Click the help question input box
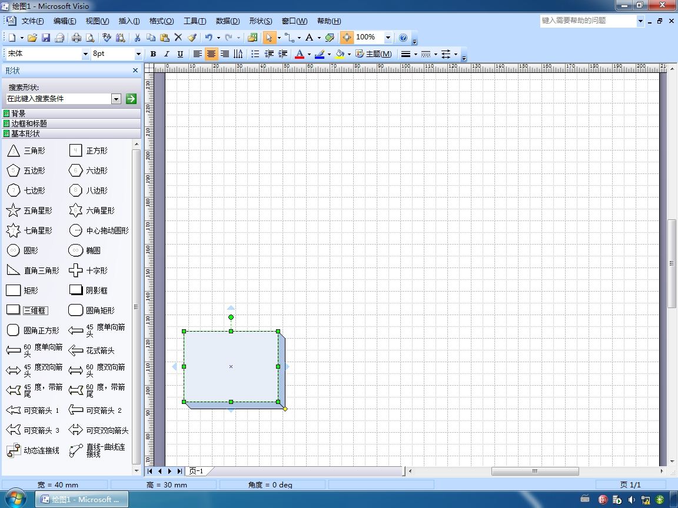The height and width of the screenshot is (508, 678). pos(588,21)
